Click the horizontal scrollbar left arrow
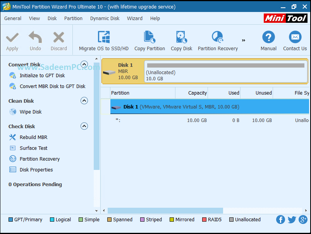 (104, 211)
